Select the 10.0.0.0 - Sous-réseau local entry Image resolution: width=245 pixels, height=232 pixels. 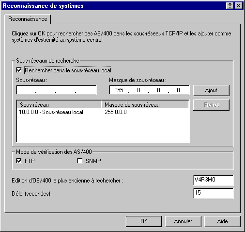[x=51, y=112]
